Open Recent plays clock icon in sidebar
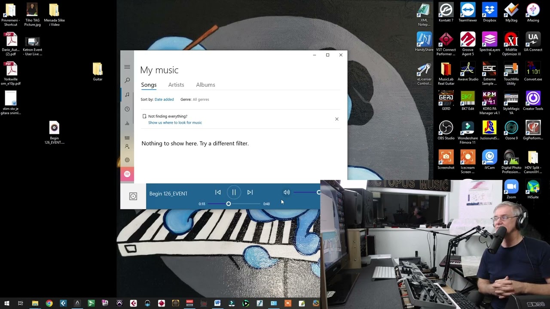Viewport: 550px width, 309px height. pos(127,109)
